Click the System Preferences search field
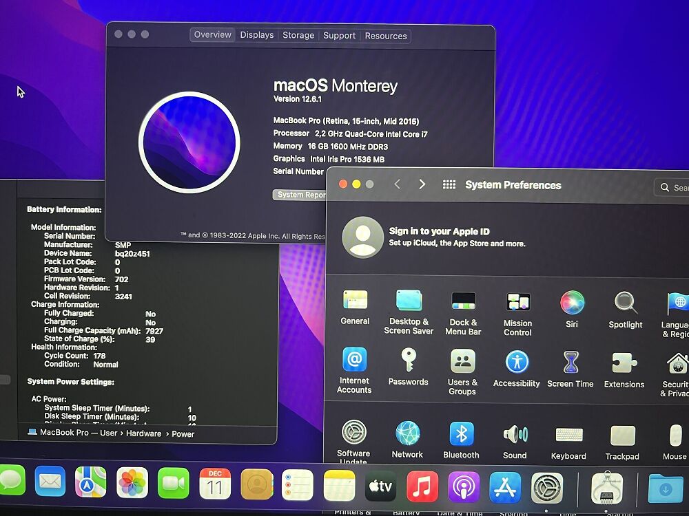689x516 pixels. point(672,187)
